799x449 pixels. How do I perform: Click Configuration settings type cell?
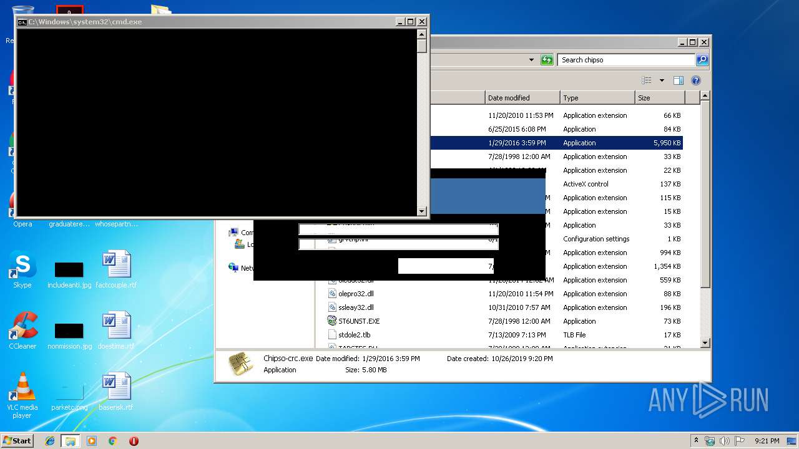[596, 239]
